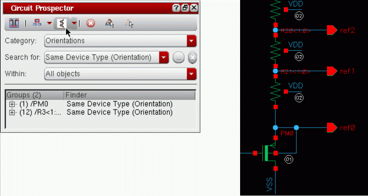This screenshot has width=368, height=196.
Task: Click the VSS net label
Action: pyautogui.click(x=270, y=185)
